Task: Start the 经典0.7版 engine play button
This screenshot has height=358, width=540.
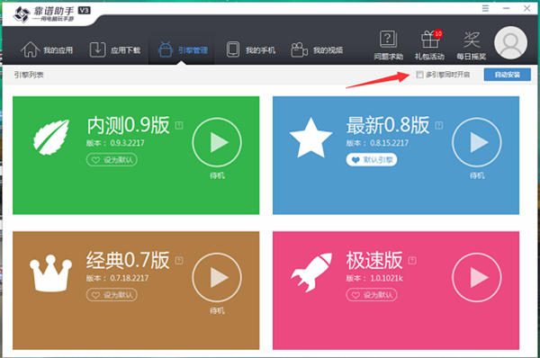Action: (x=217, y=277)
